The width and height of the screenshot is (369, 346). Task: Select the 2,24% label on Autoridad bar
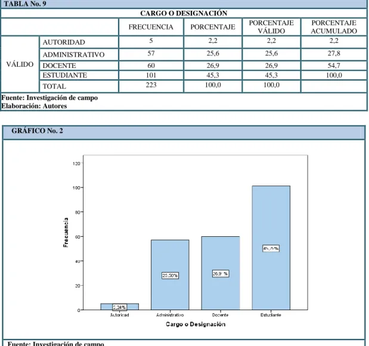pyautogui.click(x=120, y=307)
